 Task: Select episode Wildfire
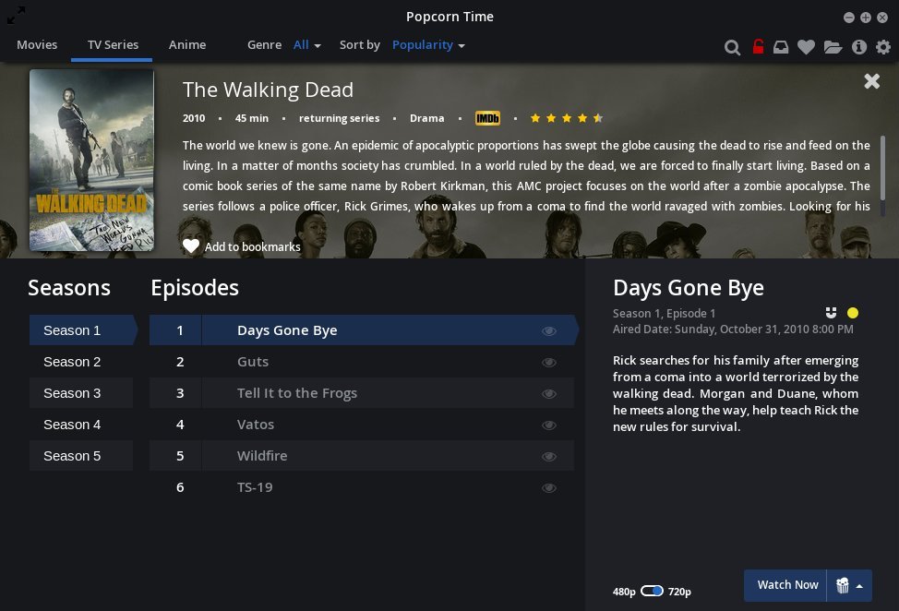(362, 456)
